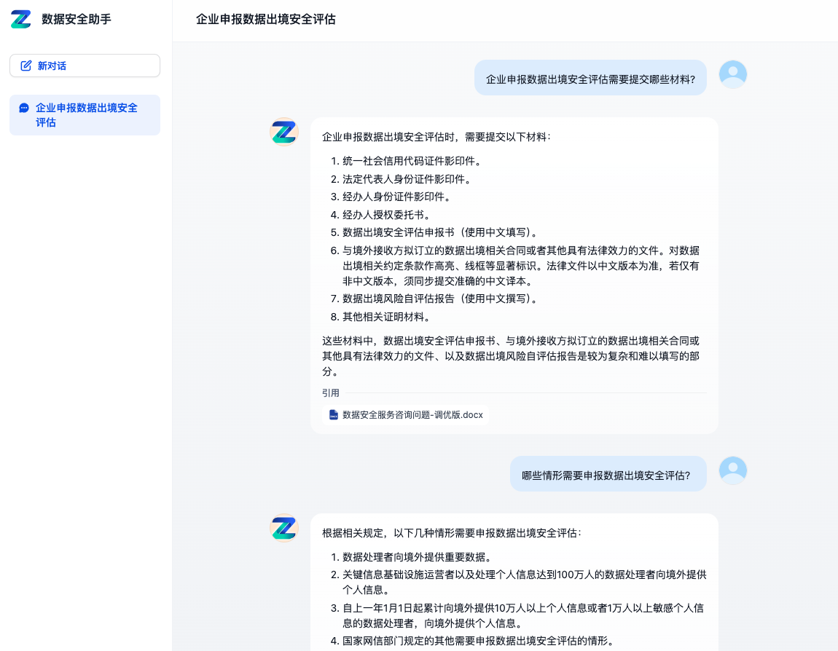Click the summary paragraph starting 这些材料中
This screenshot has height=651, width=838.
[x=511, y=356]
